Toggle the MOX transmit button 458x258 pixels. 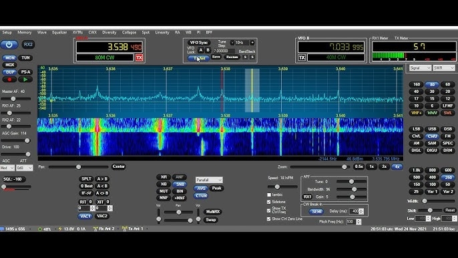click(9, 65)
